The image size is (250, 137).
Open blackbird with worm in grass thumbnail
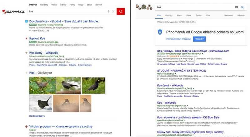pyautogui.click(x=93, y=86)
